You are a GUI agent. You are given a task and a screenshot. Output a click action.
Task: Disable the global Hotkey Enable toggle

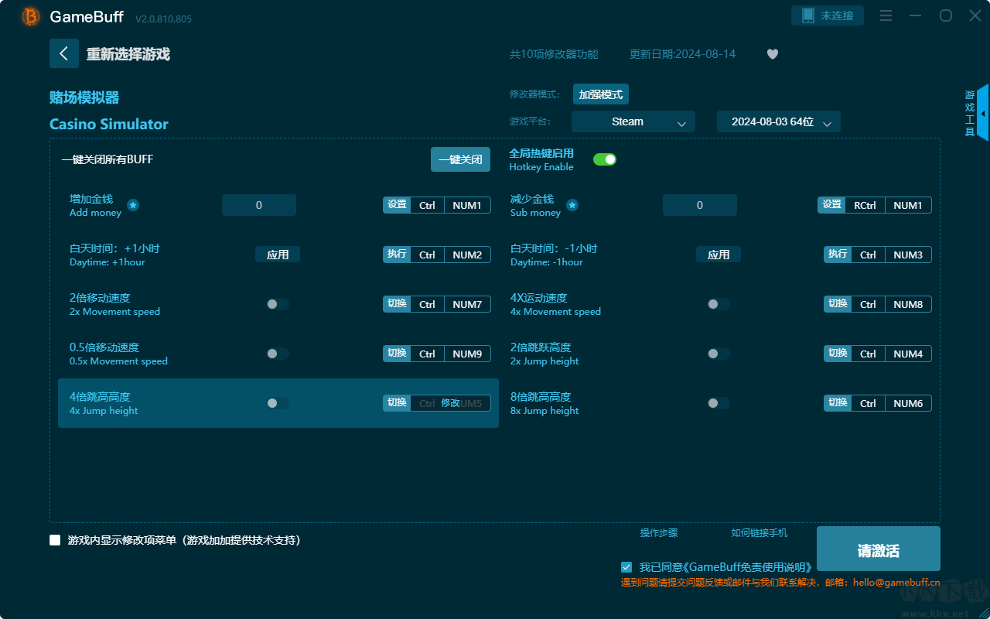(604, 159)
